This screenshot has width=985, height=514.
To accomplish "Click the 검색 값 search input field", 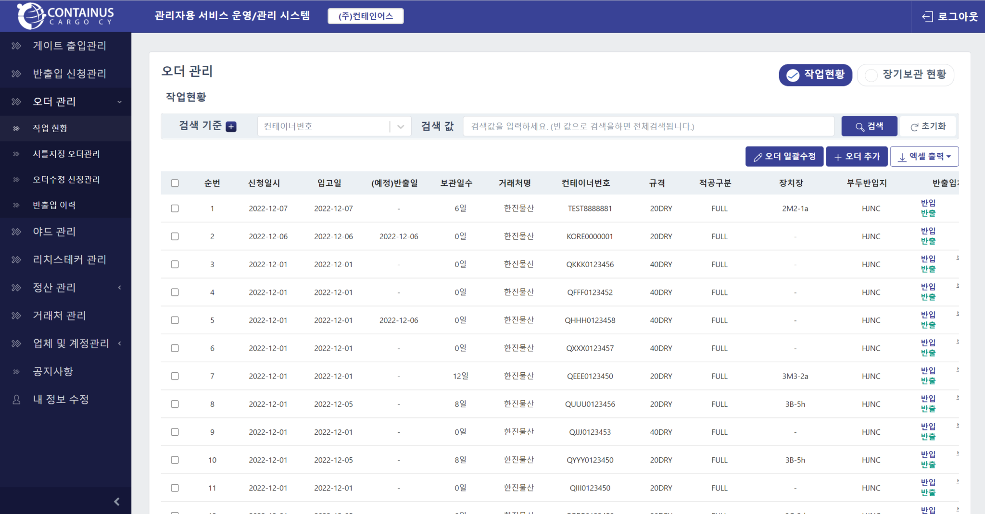I will (x=648, y=126).
